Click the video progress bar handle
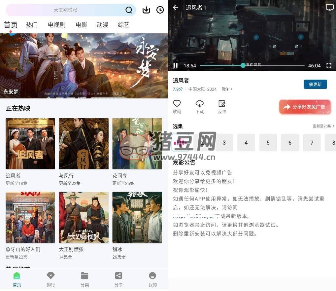 243,65
